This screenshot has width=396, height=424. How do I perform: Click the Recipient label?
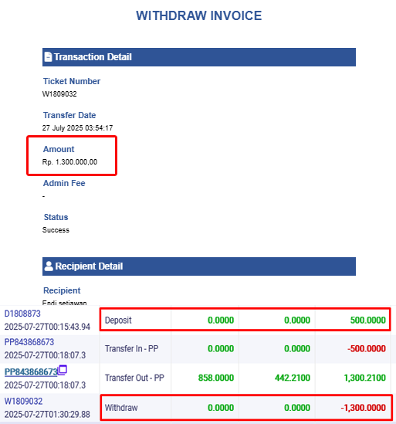pos(62,290)
